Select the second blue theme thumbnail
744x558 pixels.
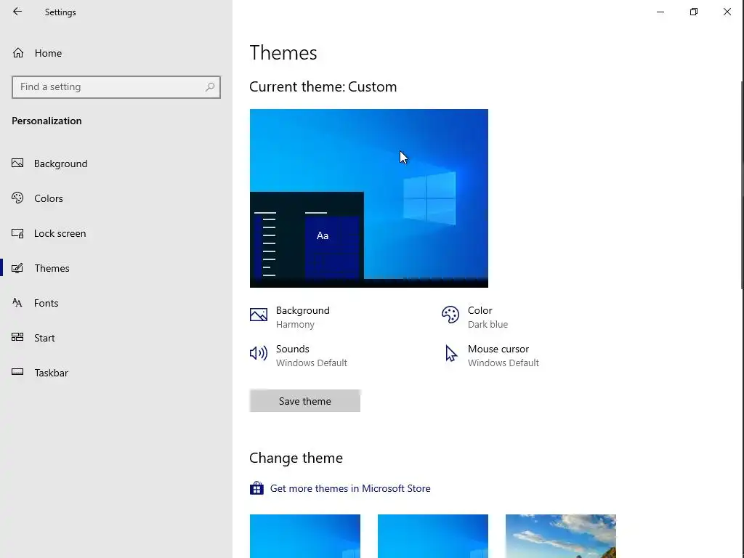point(433,536)
